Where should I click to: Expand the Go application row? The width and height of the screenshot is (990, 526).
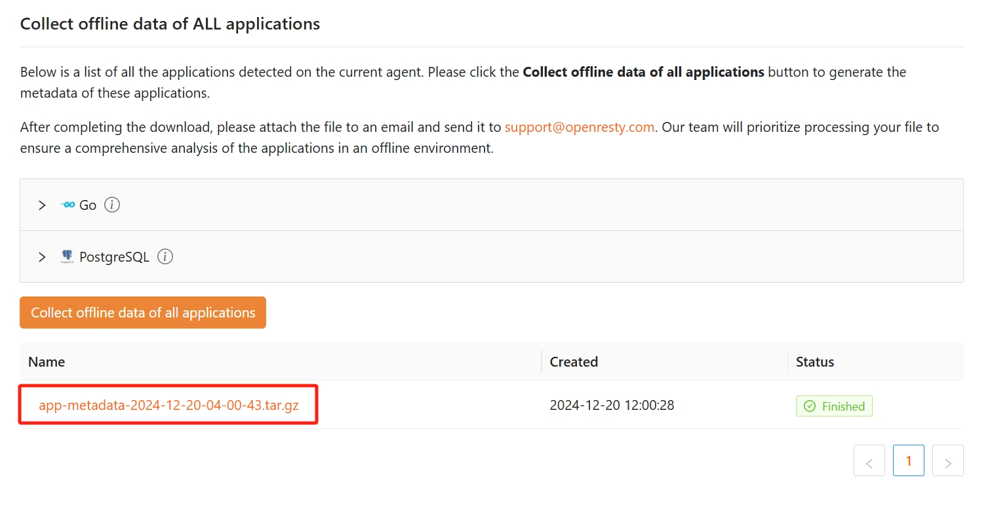(x=42, y=205)
